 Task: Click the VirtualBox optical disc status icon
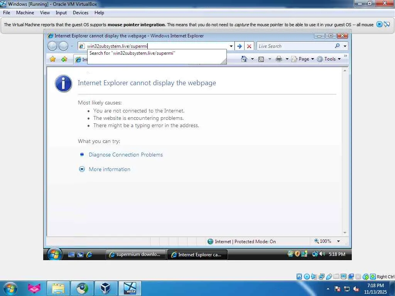[307, 277]
